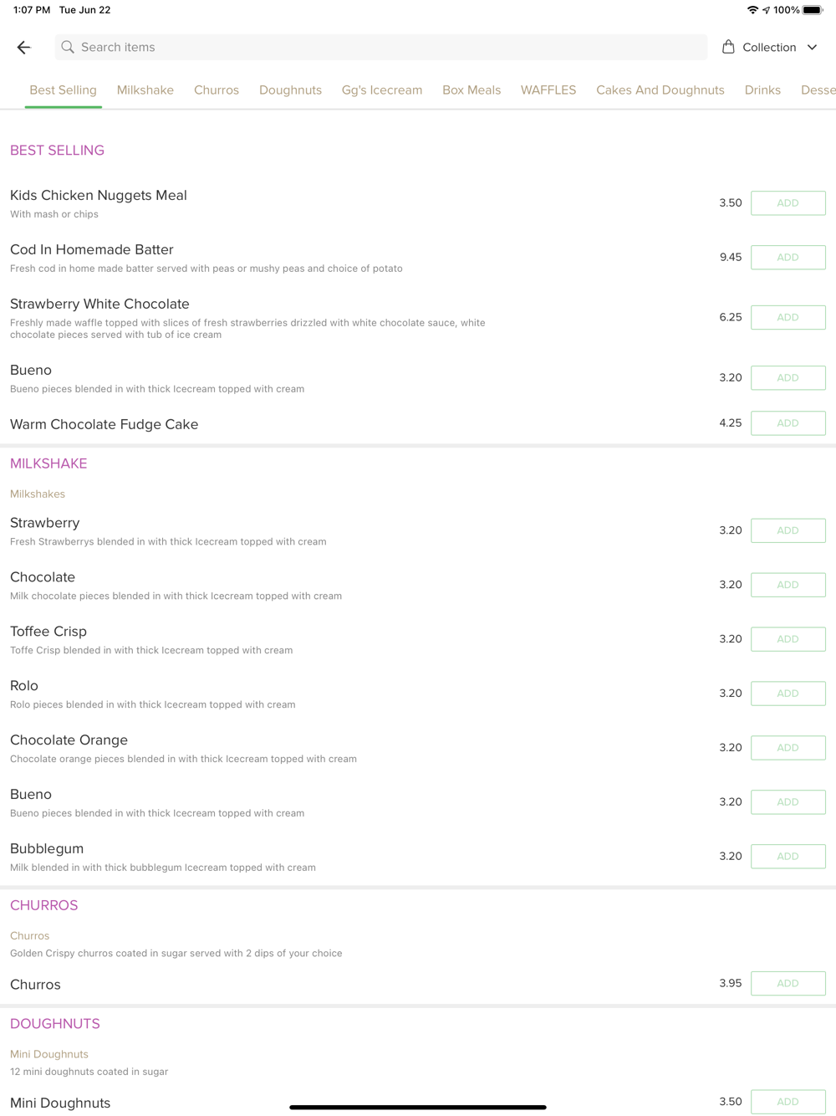Tap the Wi-Fi status icon

coord(752,10)
